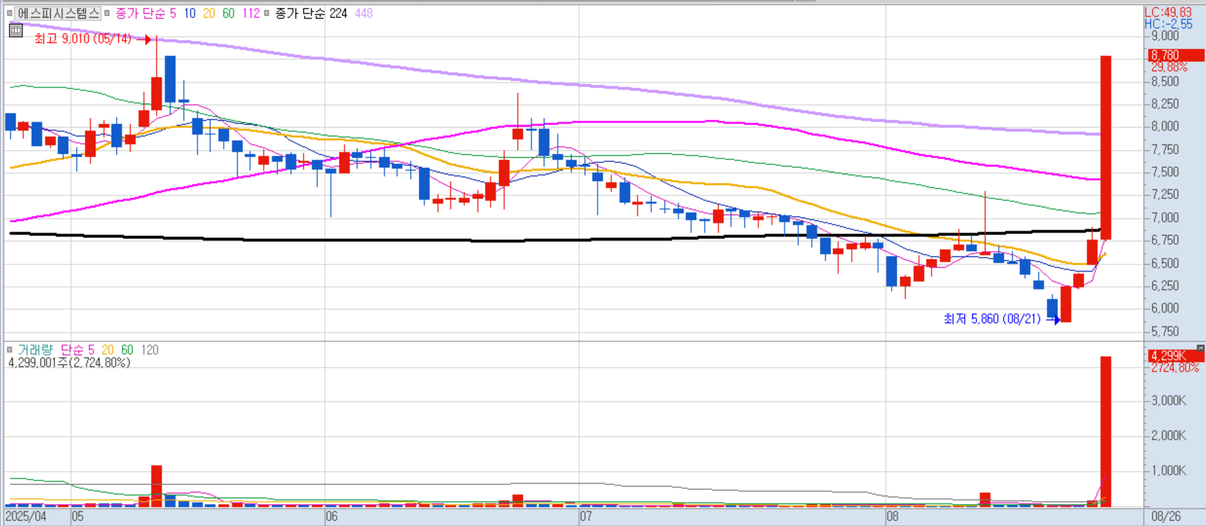Click the 7,500 price axis label
This screenshot has width=1206, height=526.
pos(1165,172)
